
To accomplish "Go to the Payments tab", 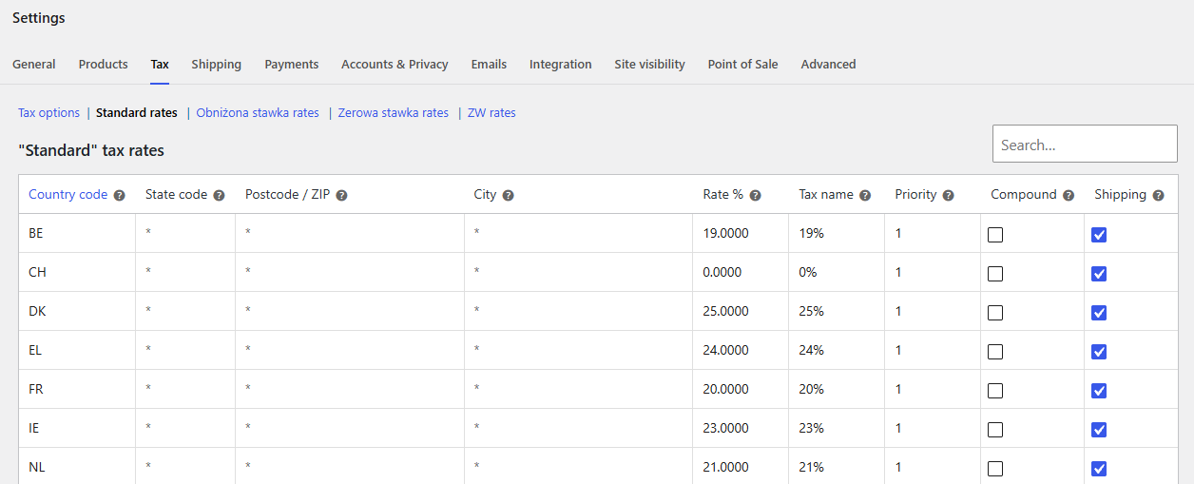I will click(x=292, y=65).
